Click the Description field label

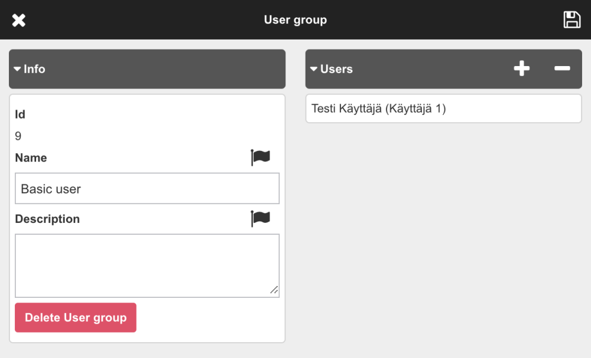pos(47,219)
